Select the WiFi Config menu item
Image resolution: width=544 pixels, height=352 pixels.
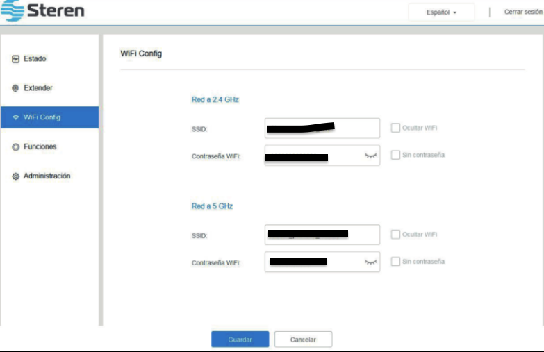click(x=49, y=117)
